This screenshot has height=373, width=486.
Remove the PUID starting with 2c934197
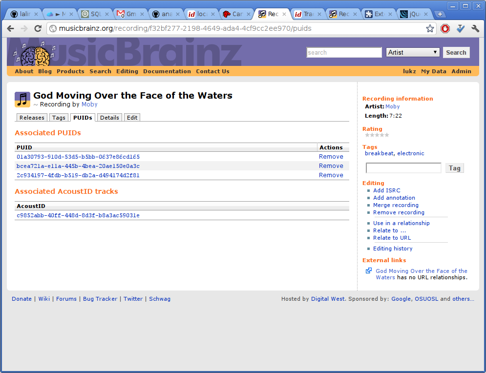pyautogui.click(x=331, y=175)
